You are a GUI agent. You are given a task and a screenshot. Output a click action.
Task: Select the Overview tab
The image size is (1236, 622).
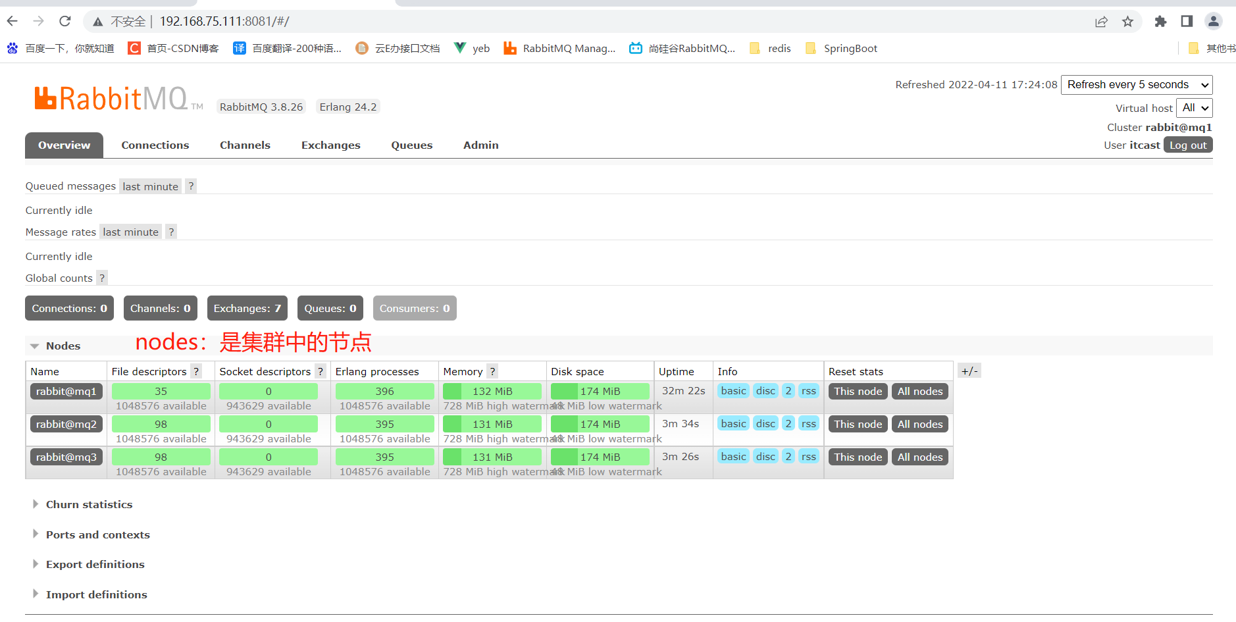tap(64, 145)
